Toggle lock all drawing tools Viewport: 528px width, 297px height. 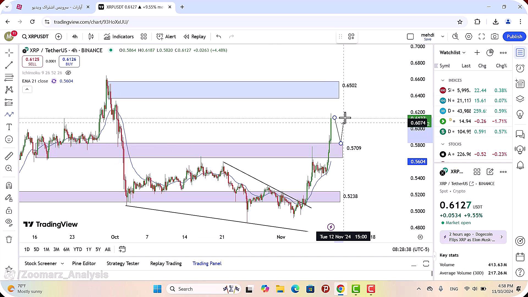pyautogui.click(x=9, y=210)
